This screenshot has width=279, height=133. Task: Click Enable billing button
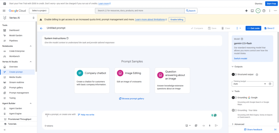[x=177, y=20]
